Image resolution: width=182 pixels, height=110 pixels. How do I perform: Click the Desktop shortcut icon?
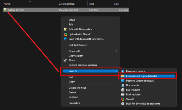coord(123,80)
